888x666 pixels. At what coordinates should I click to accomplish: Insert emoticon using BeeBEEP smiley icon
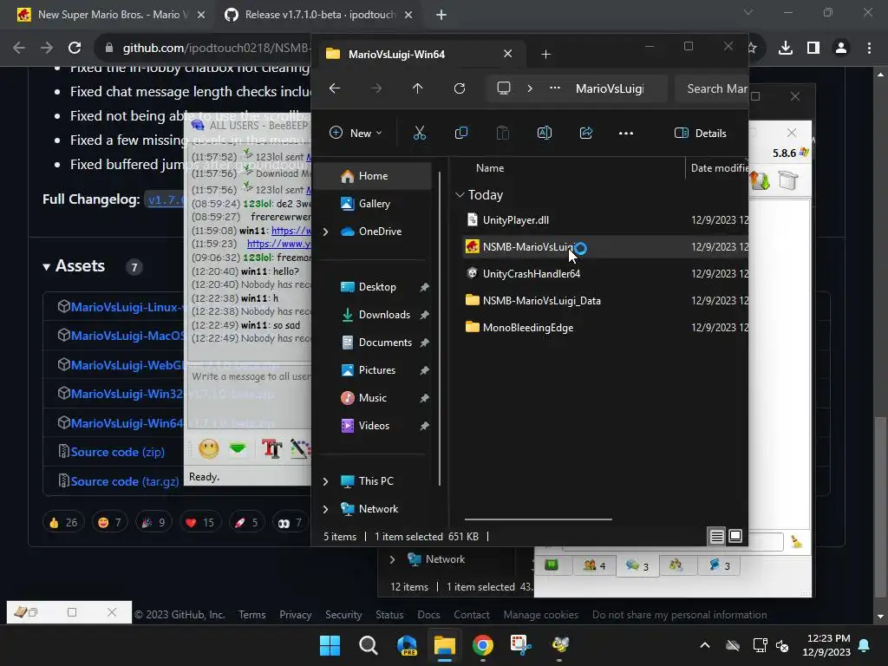click(x=208, y=448)
